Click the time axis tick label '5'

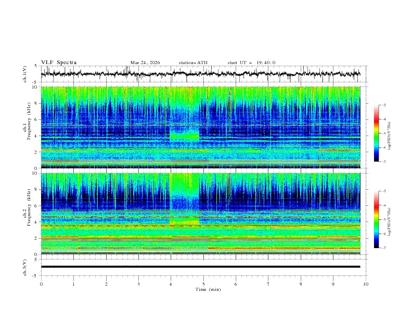tap(203, 284)
